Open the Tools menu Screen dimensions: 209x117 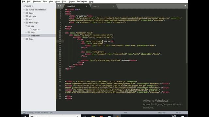(64, 1)
